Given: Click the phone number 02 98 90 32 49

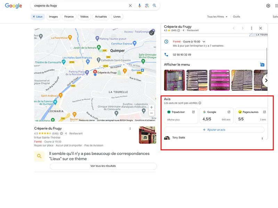Looking at the screenshot, I should pyautogui.click(x=182, y=55).
